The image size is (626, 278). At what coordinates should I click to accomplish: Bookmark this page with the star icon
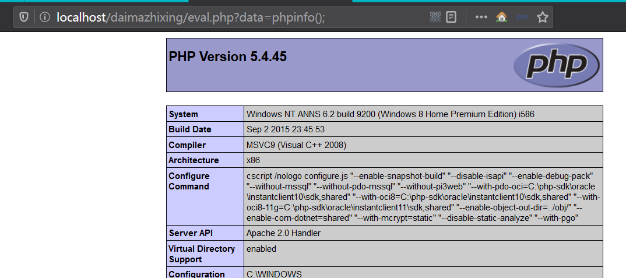(542, 17)
